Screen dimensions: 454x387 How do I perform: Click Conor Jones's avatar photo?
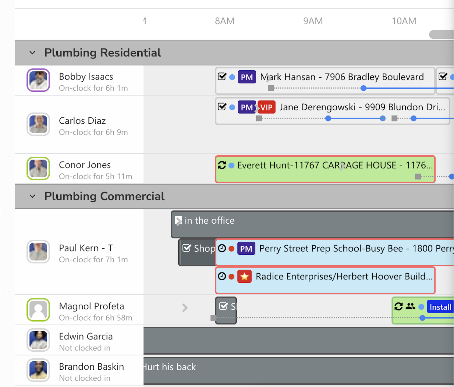pos(38,169)
